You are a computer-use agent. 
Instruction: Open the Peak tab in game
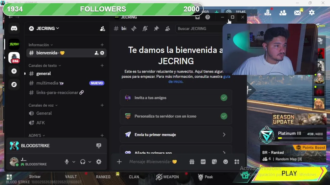(205, 177)
